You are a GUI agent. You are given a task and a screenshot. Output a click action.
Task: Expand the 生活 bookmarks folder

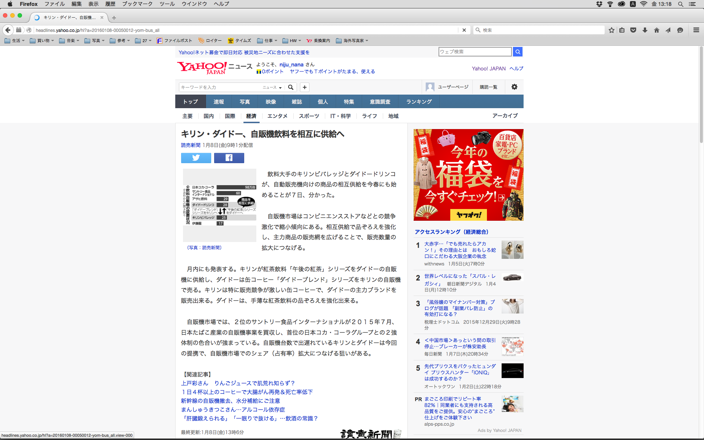15,41
